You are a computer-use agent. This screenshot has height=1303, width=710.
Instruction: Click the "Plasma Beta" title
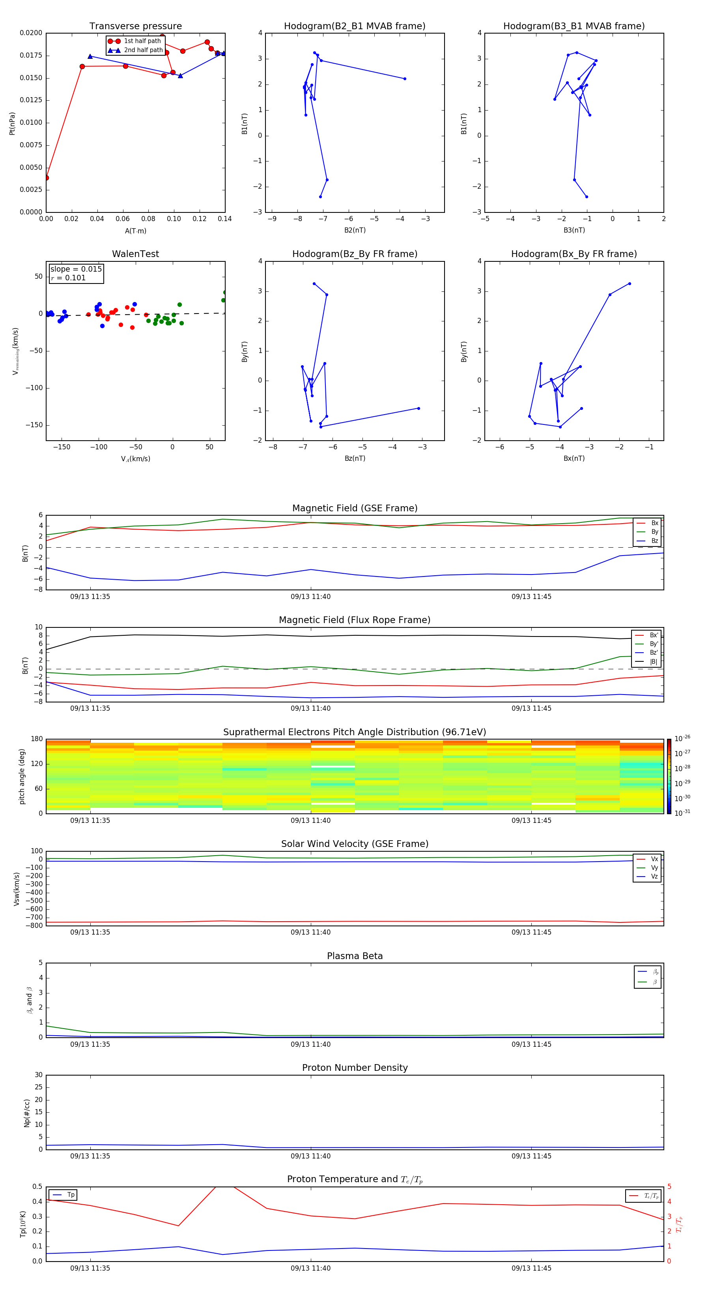tap(355, 956)
